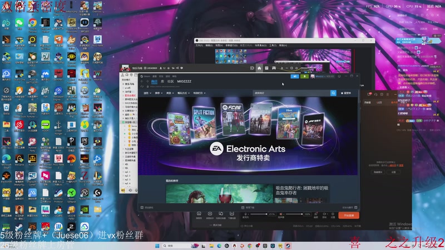Viewport: 445px width, 250px height.
Task: Click 更多功能 more features in the streaming tool
Action: (215, 225)
